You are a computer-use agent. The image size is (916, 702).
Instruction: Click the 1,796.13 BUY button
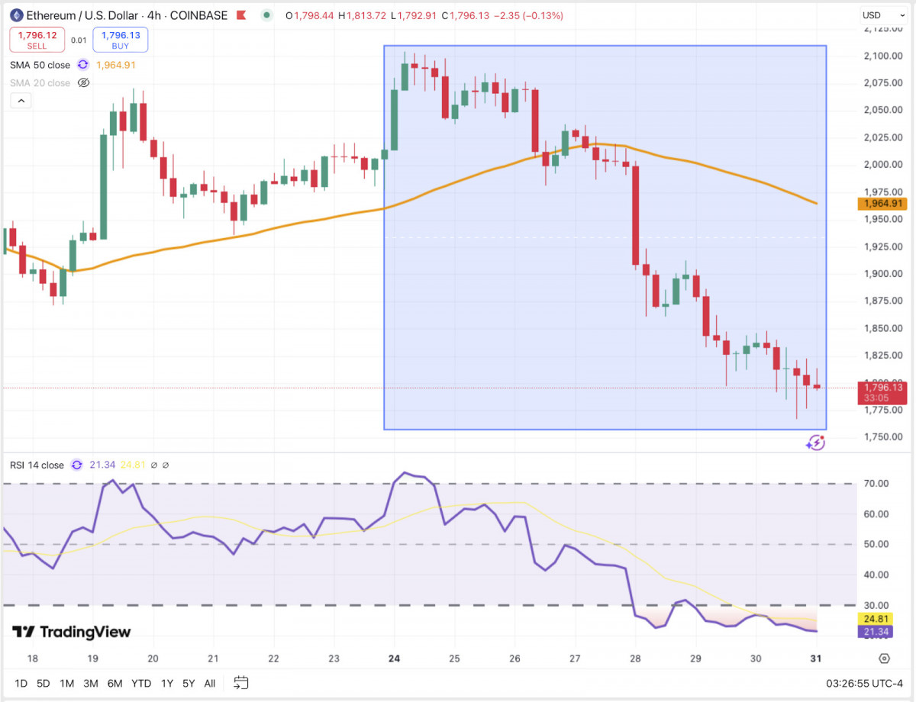[x=121, y=40]
